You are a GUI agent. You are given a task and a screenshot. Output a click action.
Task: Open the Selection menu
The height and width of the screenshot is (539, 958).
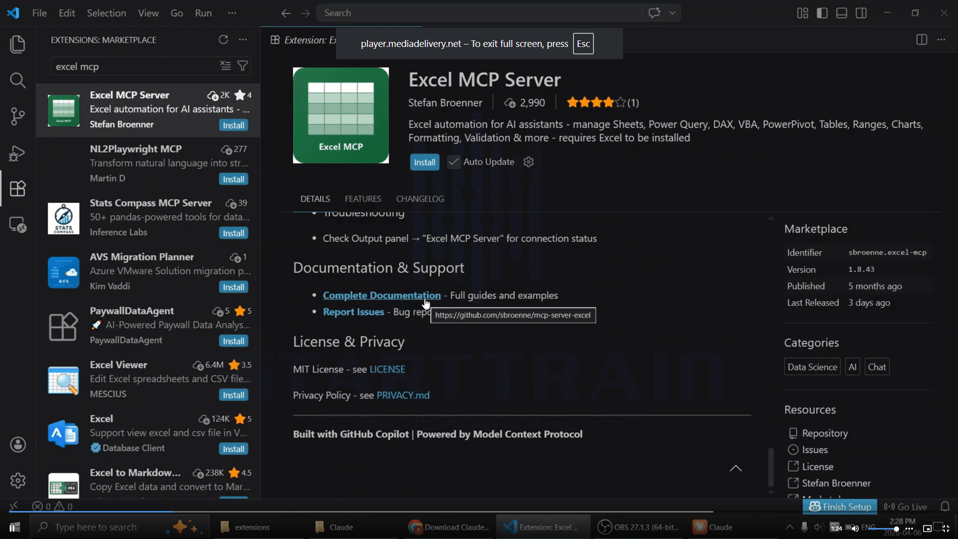(x=106, y=13)
